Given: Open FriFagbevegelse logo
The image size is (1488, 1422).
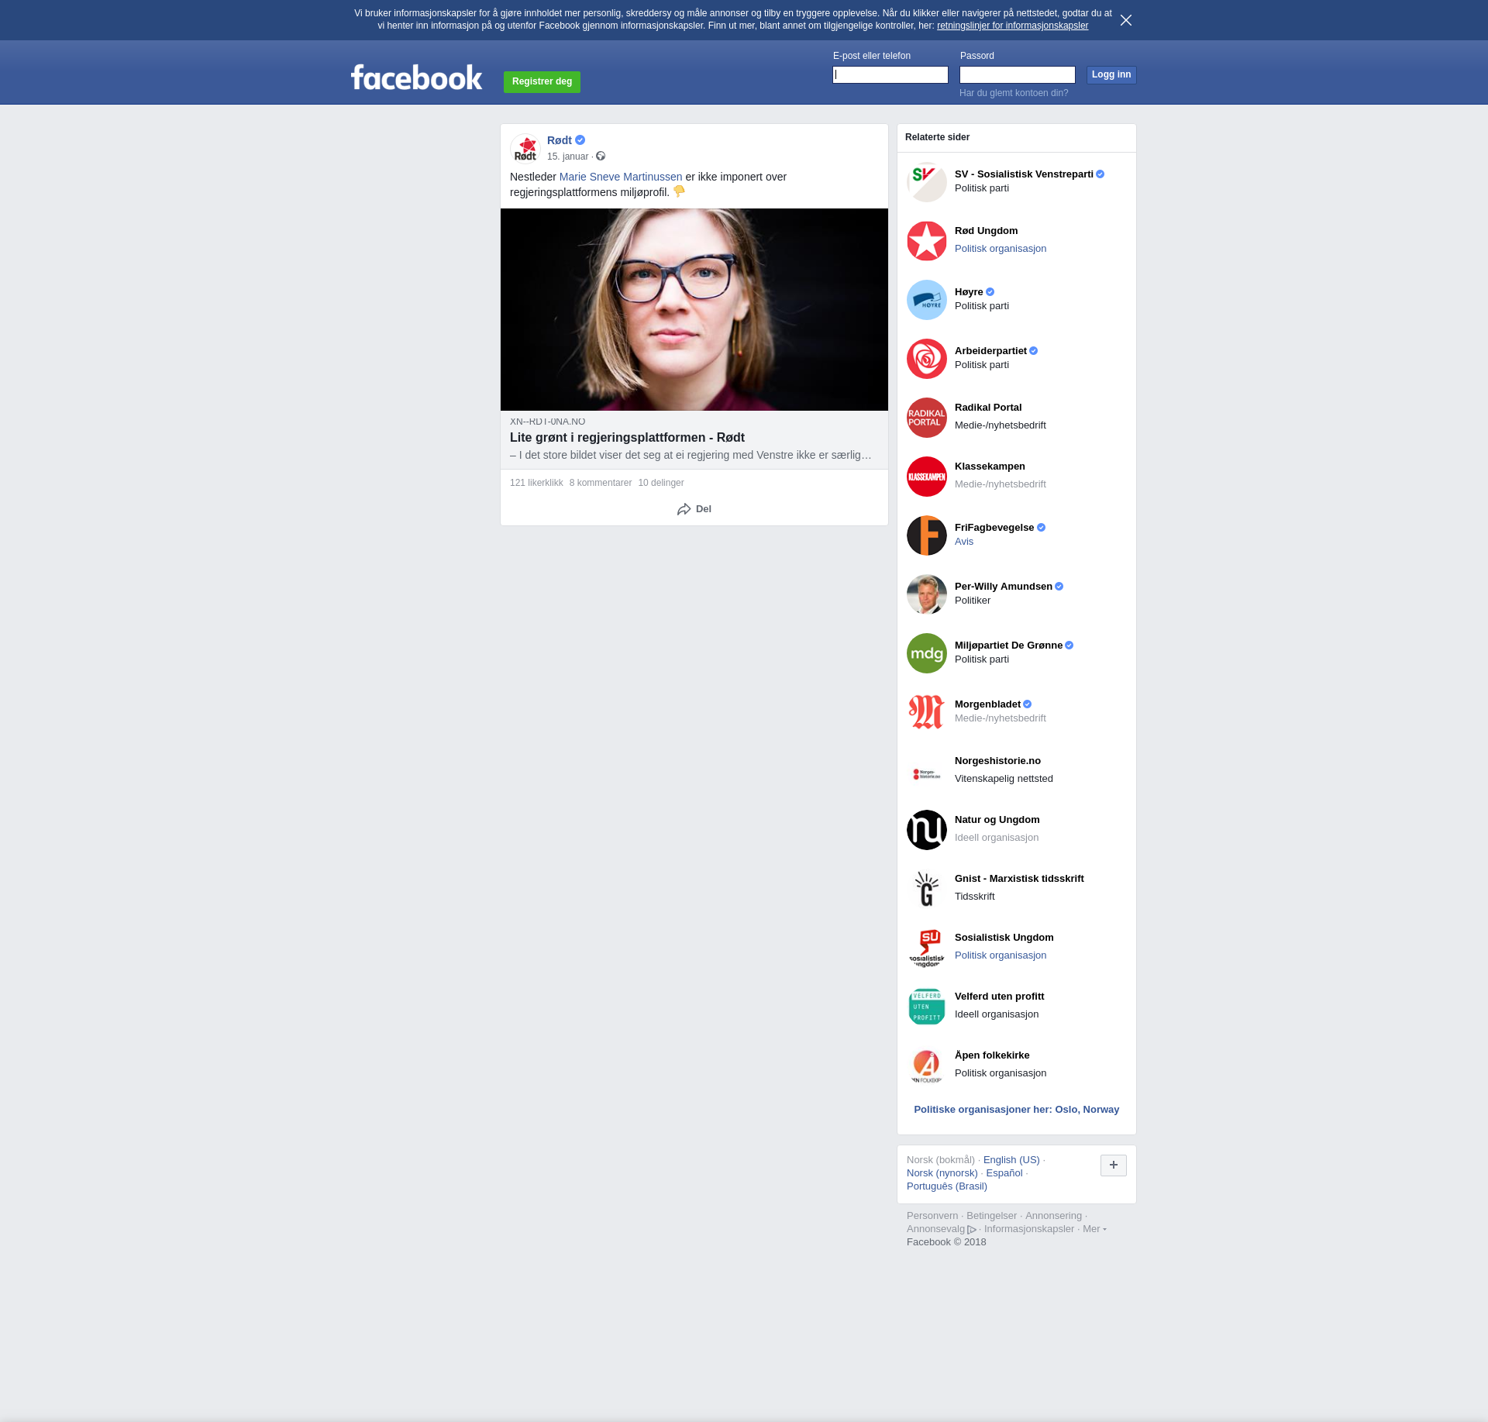Looking at the screenshot, I should pos(927,535).
